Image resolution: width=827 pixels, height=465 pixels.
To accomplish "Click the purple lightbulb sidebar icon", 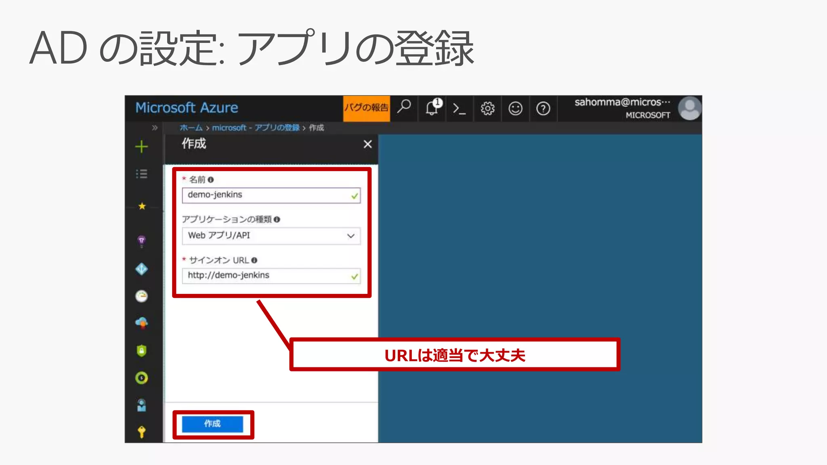I will [x=141, y=242].
